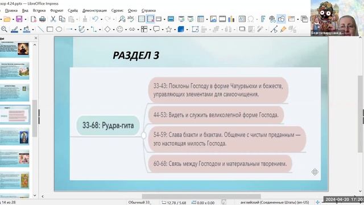This screenshot has height=205, width=364.
Task: Export directly as PDF
Action: pos(34,19)
